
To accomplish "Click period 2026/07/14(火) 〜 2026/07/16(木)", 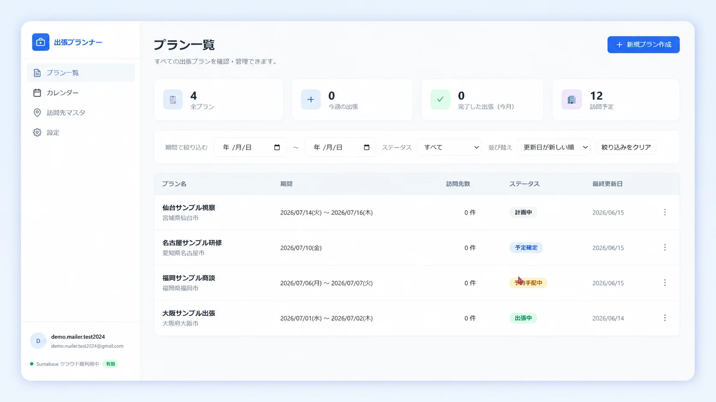I will coord(326,212).
